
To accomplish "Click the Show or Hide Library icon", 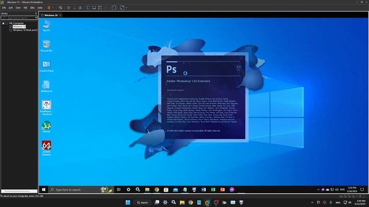I will 88,7.
